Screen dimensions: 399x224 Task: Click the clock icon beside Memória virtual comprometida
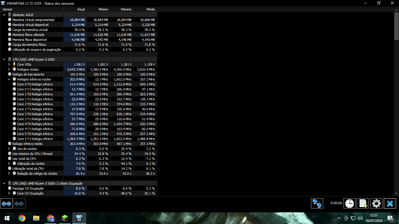10,20
